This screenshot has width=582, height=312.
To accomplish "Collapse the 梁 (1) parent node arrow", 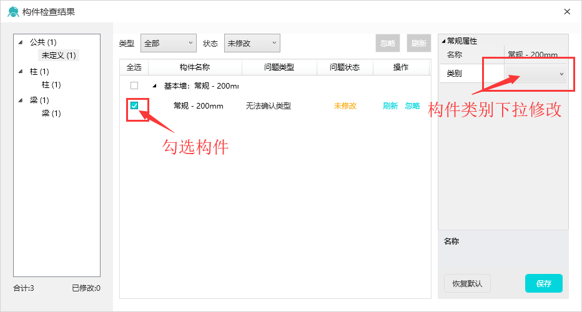I will (21, 100).
